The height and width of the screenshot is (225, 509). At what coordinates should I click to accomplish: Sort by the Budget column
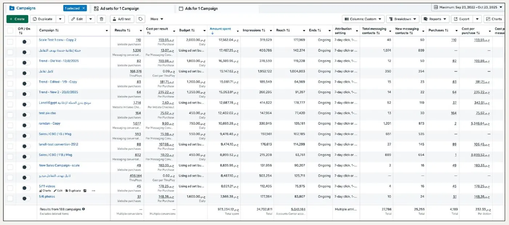click(193, 30)
